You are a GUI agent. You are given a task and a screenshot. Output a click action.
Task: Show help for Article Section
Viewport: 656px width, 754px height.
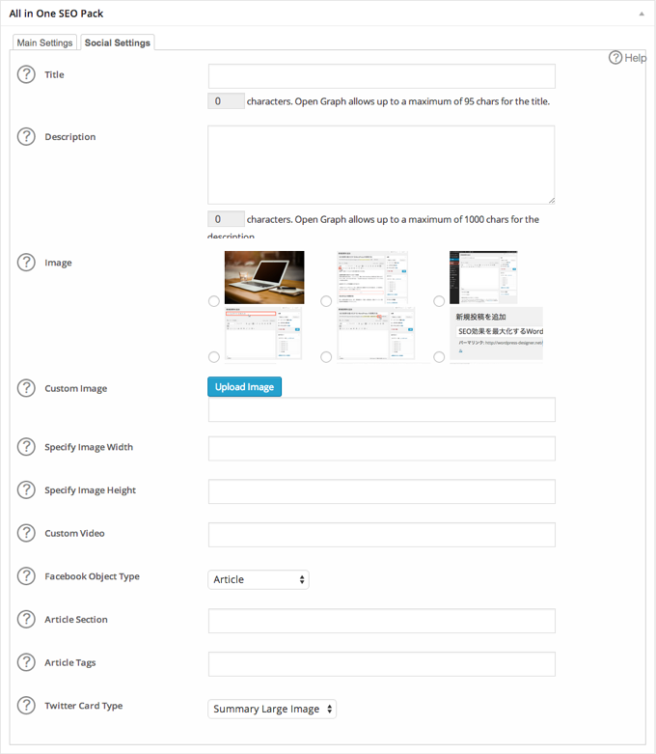pos(26,620)
